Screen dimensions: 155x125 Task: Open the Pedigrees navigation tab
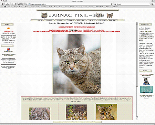pos(91,20)
